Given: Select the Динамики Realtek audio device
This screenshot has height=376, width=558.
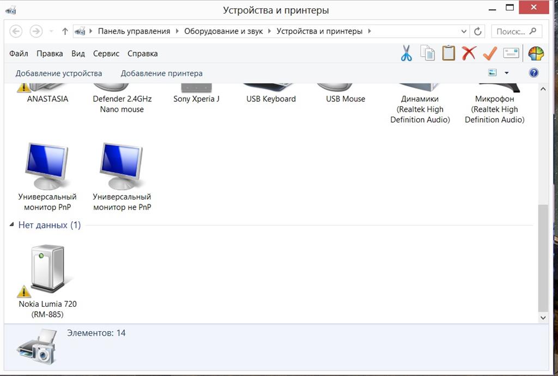Looking at the screenshot, I should coord(420,104).
